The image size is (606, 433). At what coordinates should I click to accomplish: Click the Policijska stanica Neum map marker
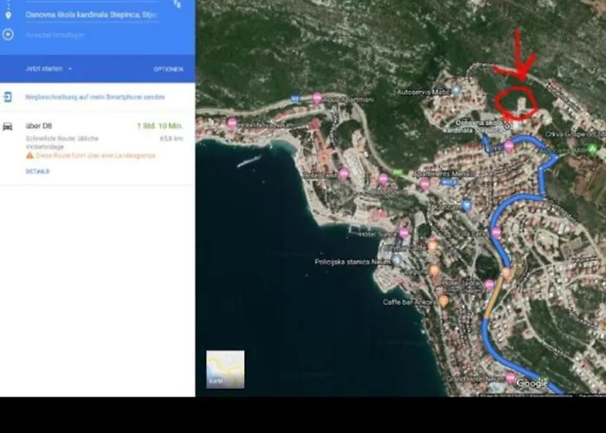pyautogui.click(x=396, y=260)
